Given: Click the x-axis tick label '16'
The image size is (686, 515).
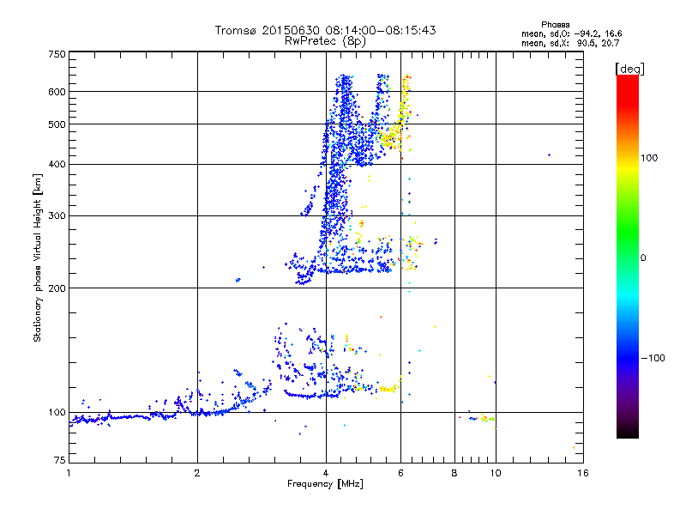Looking at the screenshot, I should pyautogui.click(x=583, y=473).
